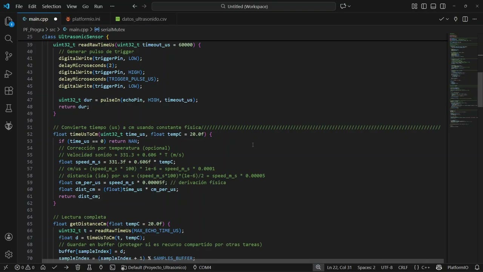Switch to the datos_ultrasonido.csv tab
The image size is (483, 272).
[144, 19]
